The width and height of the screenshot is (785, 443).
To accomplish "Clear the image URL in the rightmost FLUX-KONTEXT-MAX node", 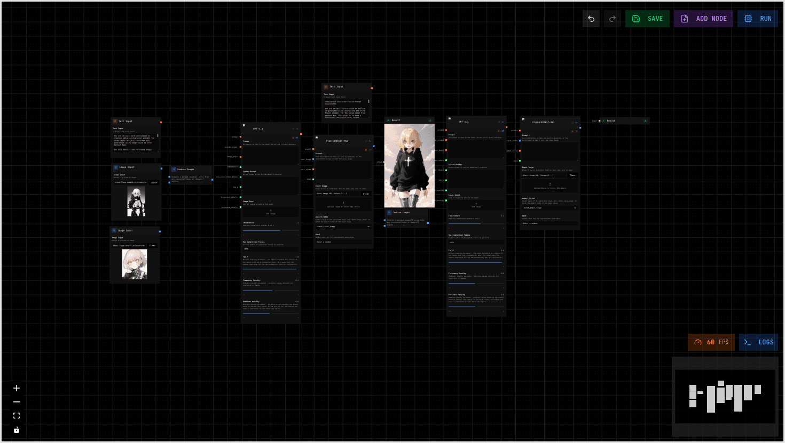I will click(572, 175).
